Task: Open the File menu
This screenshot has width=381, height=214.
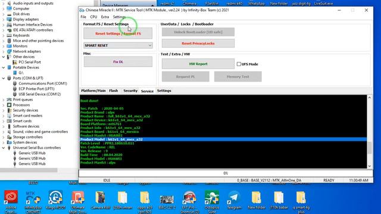Action: (83, 17)
